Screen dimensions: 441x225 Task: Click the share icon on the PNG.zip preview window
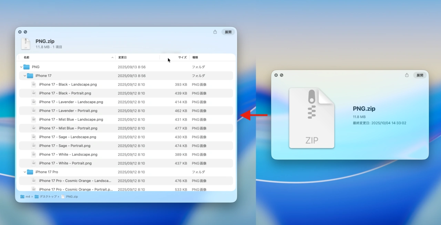[215, 32]
